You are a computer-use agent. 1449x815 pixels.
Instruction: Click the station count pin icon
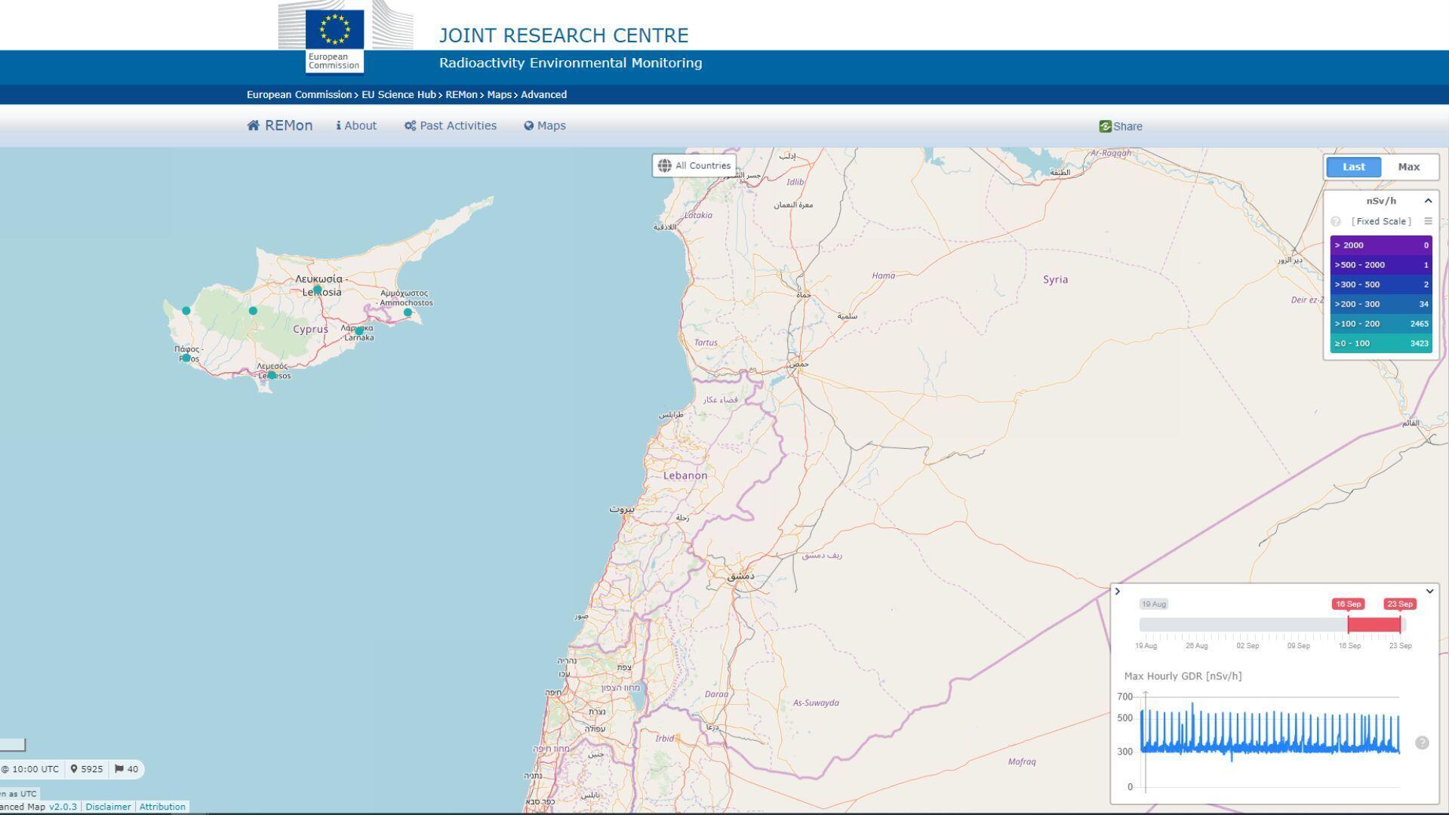(x=74, y=770)
